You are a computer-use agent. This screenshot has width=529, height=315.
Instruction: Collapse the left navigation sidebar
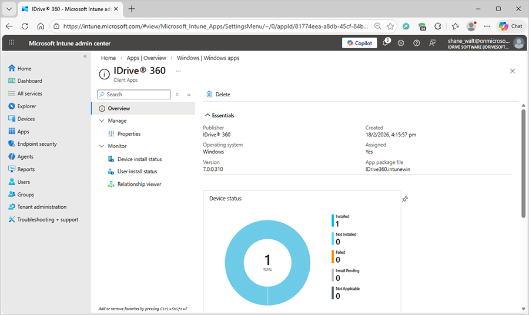tap(85, 56)
